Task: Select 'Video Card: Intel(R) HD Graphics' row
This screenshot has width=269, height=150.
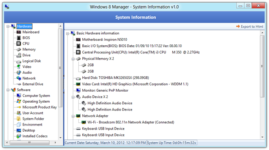Action: click(x=135, y=84)
